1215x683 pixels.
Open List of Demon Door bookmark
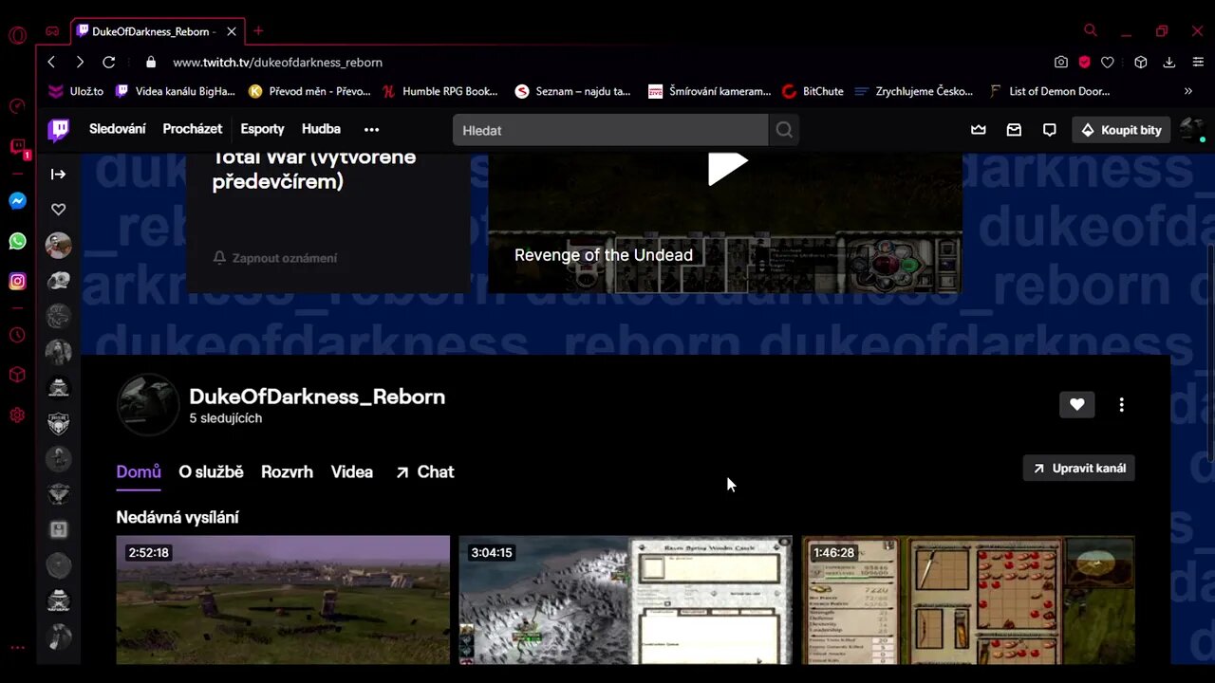tap(1049, 91)
